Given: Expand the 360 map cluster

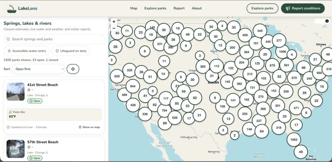Looking at the screenshot, I should tap(171, 47).
